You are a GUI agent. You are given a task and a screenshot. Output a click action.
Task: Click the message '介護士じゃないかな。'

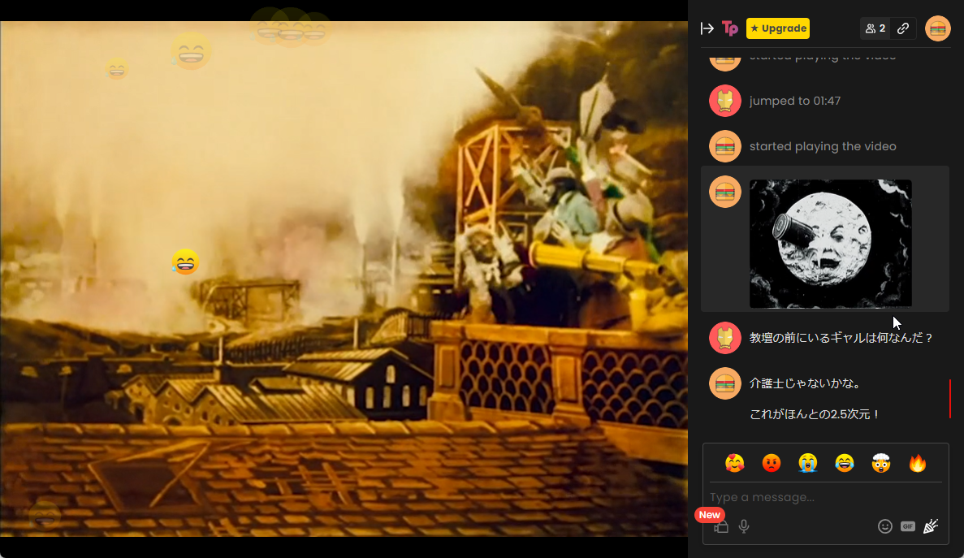click(x=805, y=383)
